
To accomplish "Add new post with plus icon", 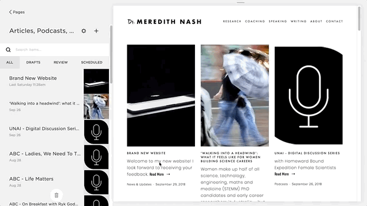I will tap(96, 31).
